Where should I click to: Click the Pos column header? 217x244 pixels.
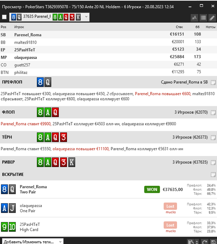pos(3,27)
